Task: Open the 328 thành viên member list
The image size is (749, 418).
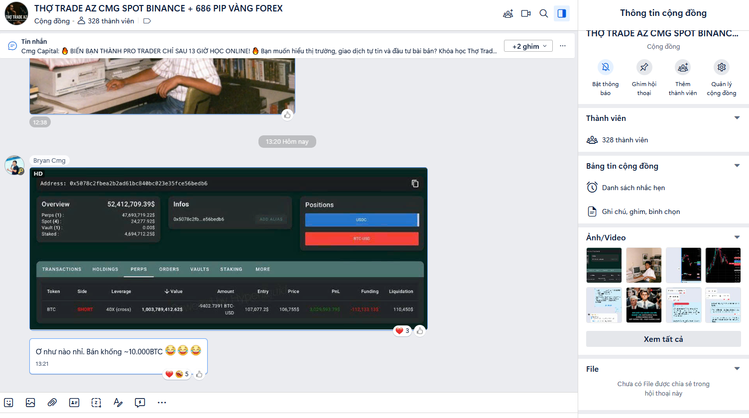Action: coord(663,140)
